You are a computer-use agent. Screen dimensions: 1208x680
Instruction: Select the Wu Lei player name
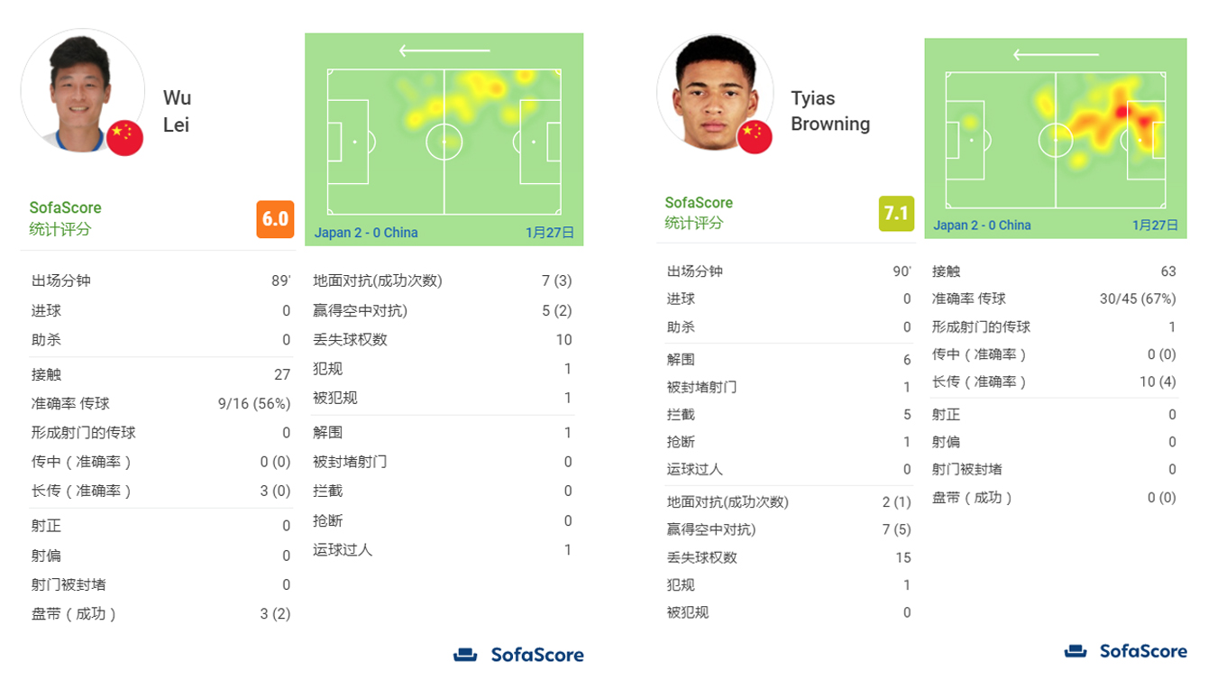coord(177,111)
